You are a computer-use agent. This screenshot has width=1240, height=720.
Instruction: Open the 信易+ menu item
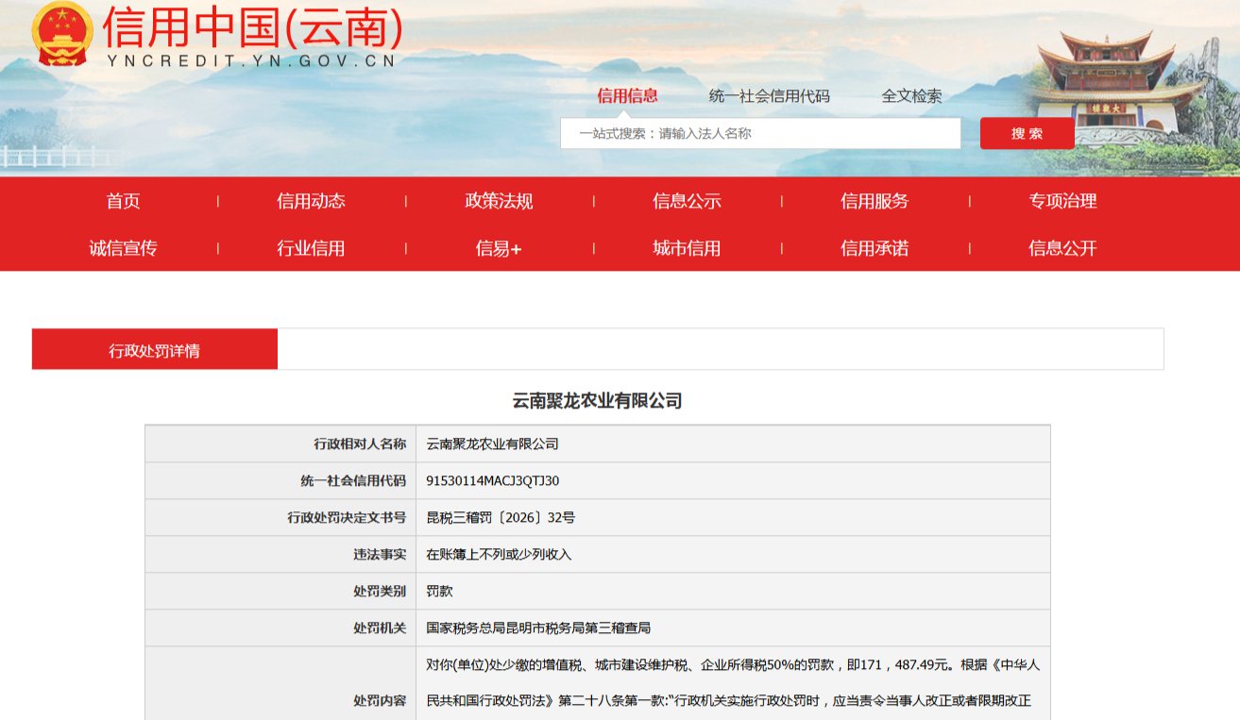click(x=499, y=248)
